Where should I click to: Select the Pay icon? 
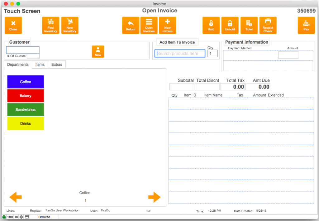coord(307,25)
